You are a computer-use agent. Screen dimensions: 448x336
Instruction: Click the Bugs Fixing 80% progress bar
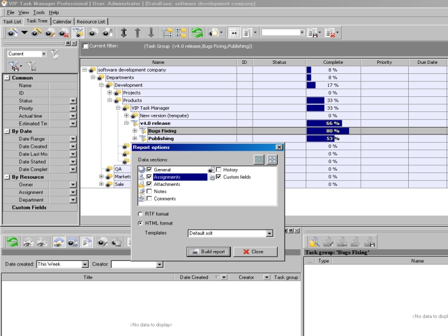(328, 131)
